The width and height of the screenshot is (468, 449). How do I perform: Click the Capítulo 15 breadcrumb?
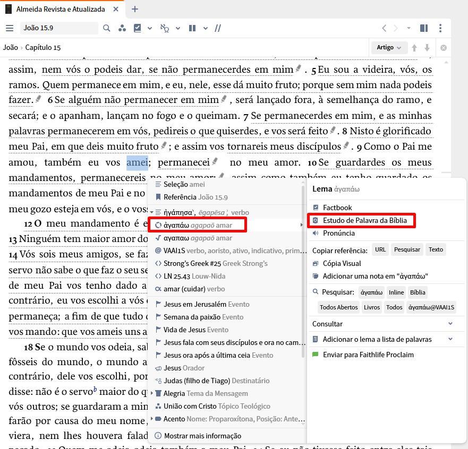point(42,47)
